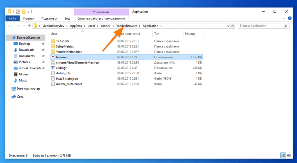Navigate to Local in address bar

click(91, 26)
